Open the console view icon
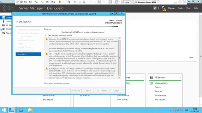The width and height of the screenshot is (202, 113). click(110, 2)
